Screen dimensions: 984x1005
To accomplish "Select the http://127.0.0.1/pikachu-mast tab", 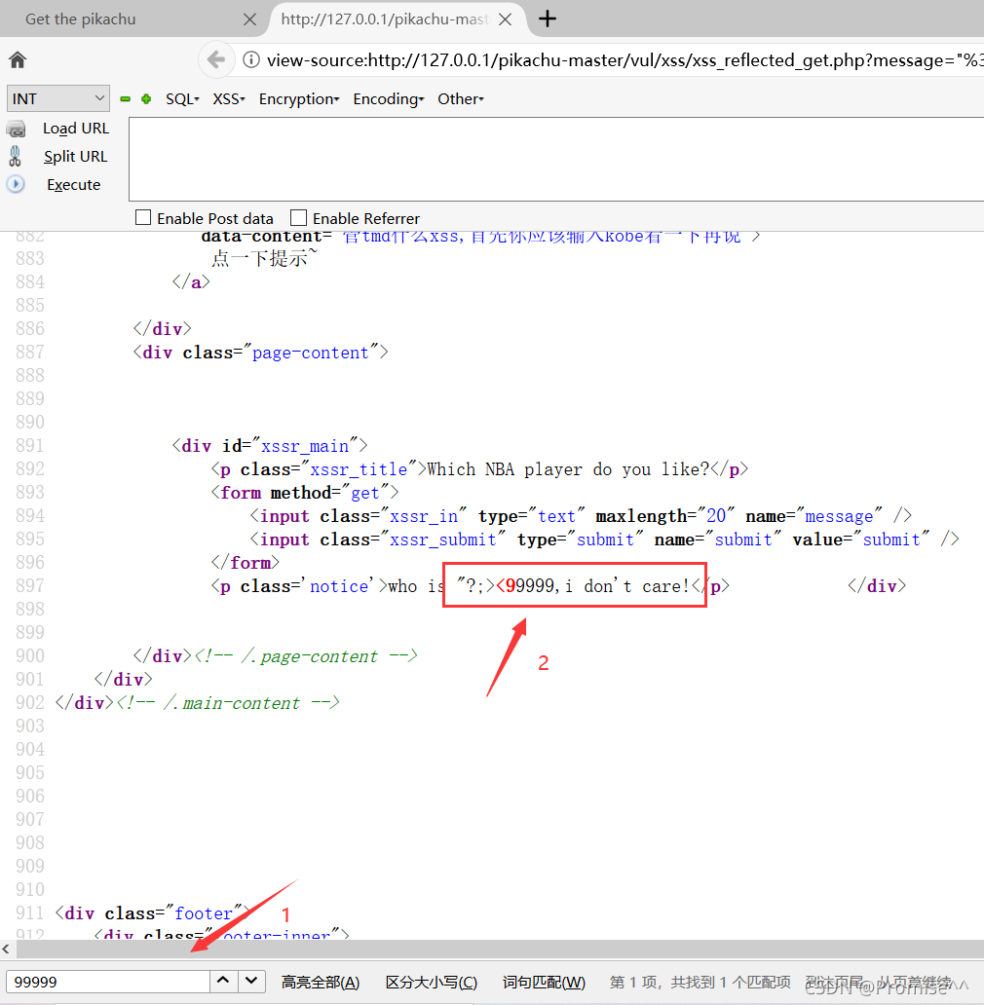I will 385,19.
